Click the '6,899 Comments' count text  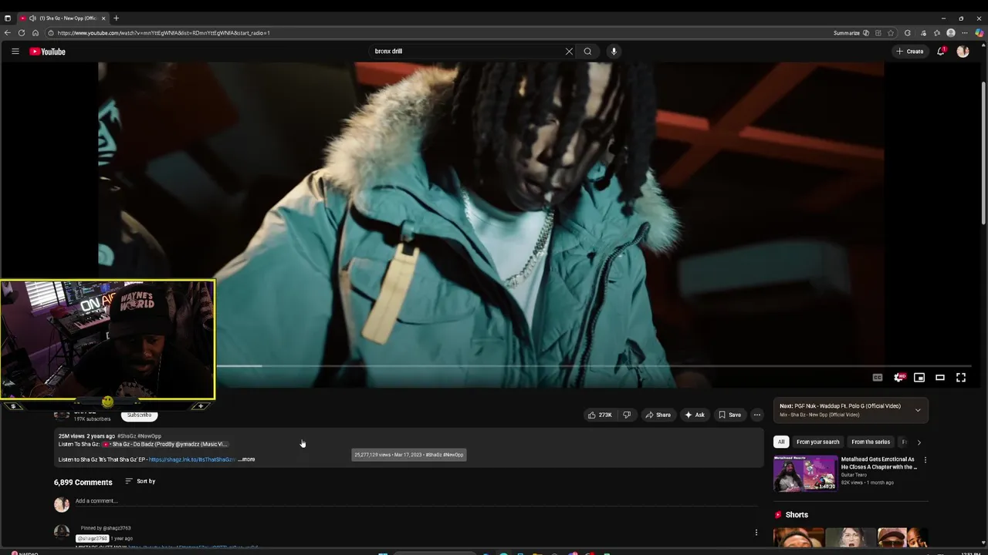(x=83, y=483)
